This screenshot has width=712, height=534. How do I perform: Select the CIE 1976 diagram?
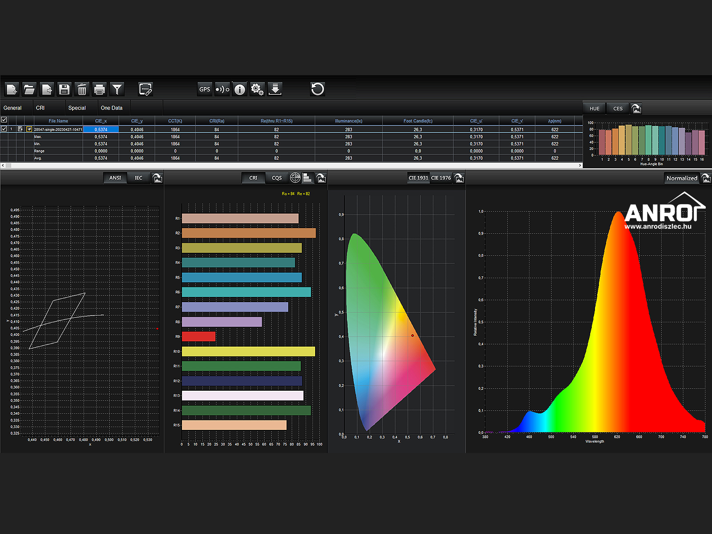coord(441,178)
